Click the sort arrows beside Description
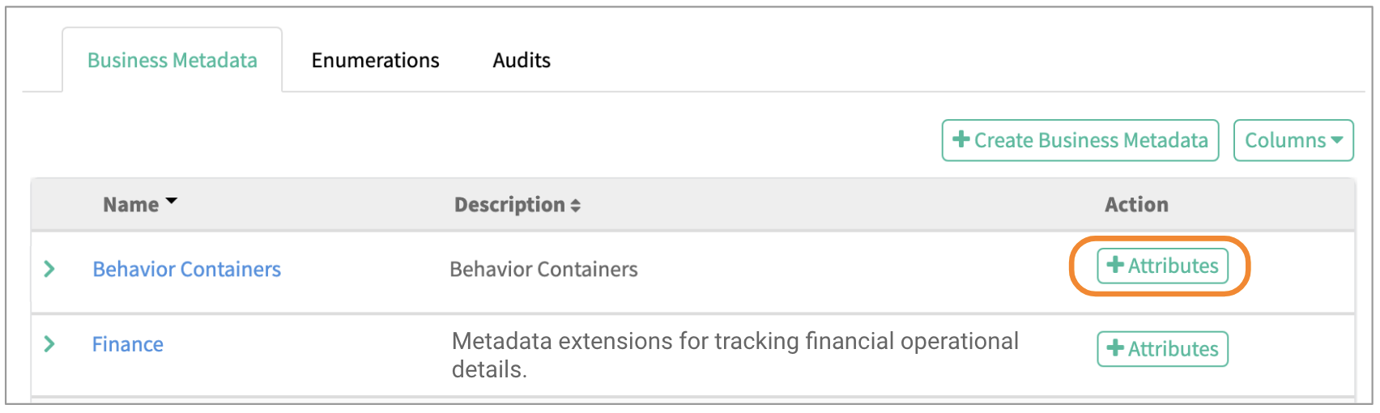Viewport: 1380px width, 413px height. [x=576, y=206]
